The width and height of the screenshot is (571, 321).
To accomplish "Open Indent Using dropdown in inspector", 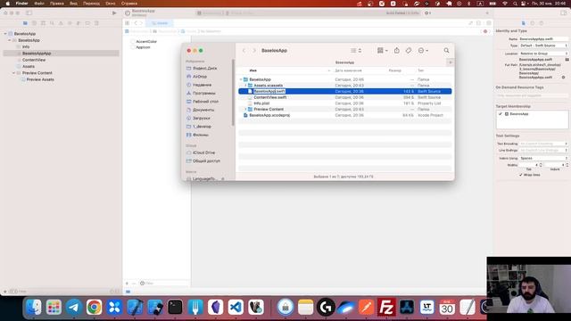I will pos(543,159).
